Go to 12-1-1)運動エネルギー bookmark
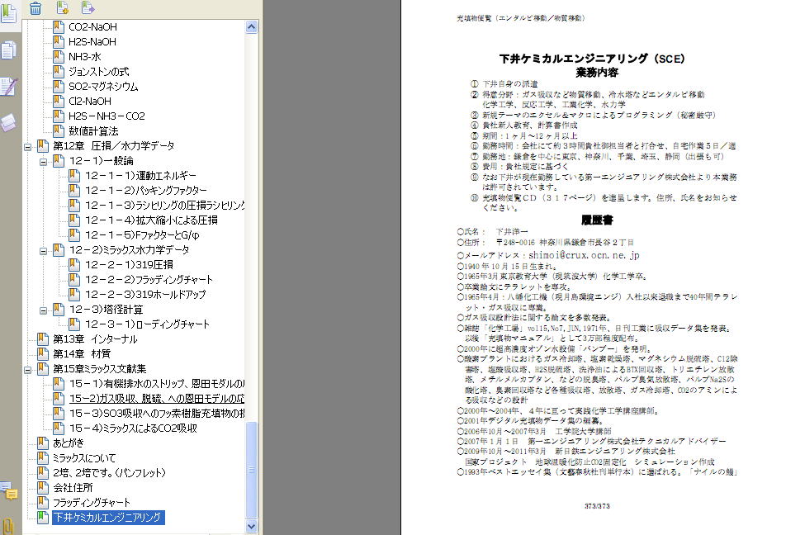This screenshot has height=535, width=786. click(141, 176)
